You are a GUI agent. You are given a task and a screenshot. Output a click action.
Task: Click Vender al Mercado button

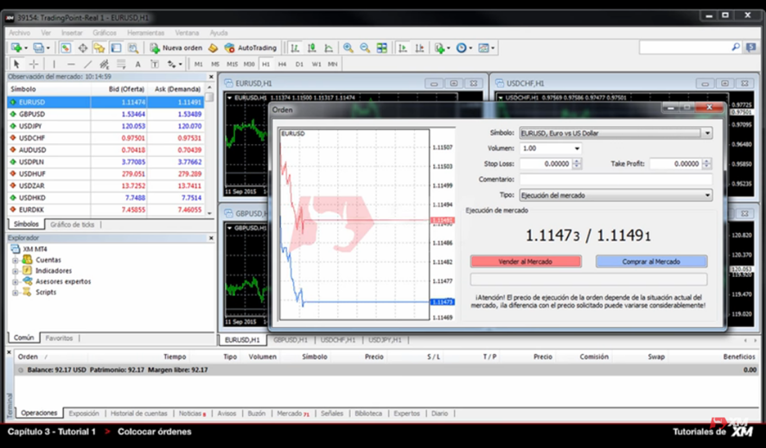[x=526, y=262]
